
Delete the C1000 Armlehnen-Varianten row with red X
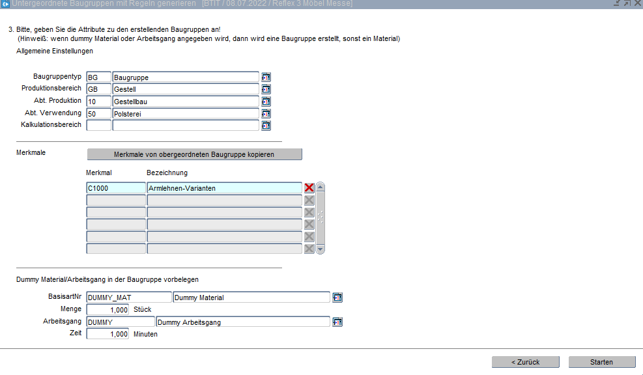[309, 188]
